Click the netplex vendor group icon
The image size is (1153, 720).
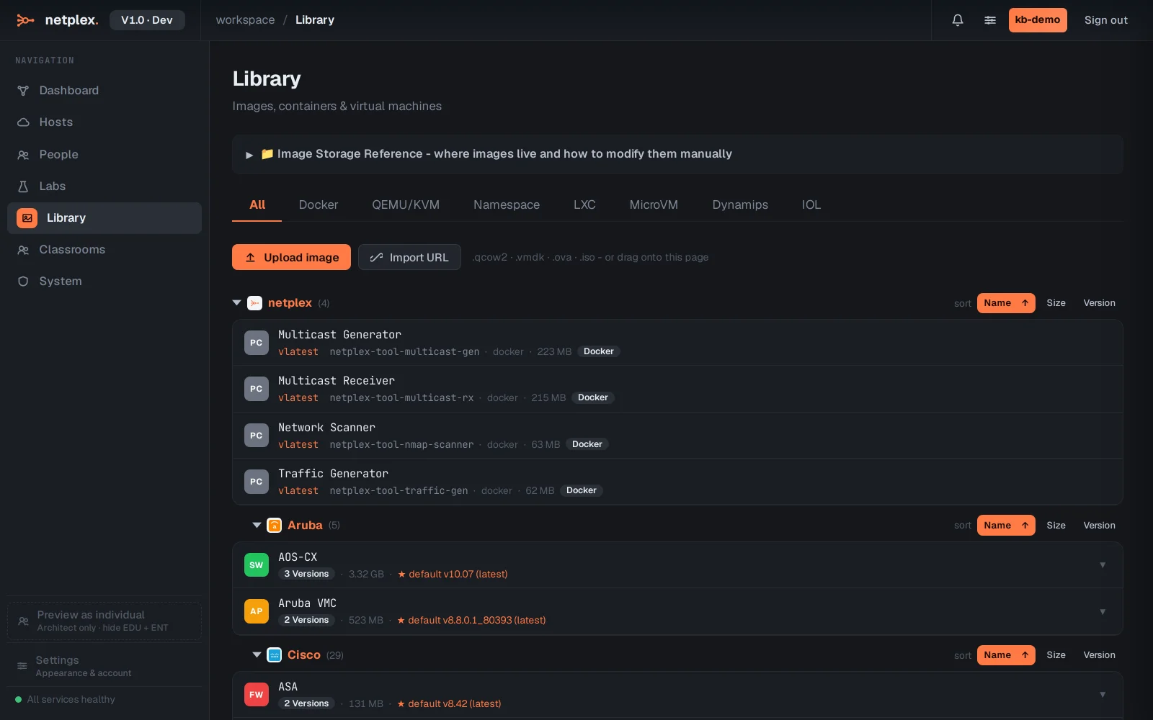tap(254, 303)
